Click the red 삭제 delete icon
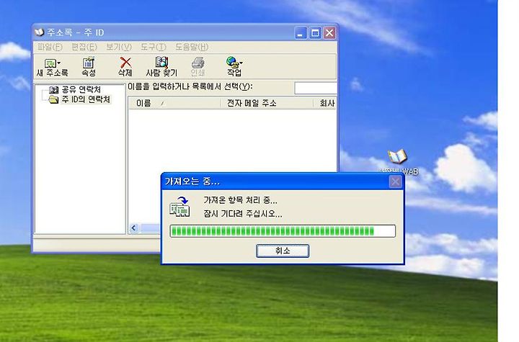 125,63
